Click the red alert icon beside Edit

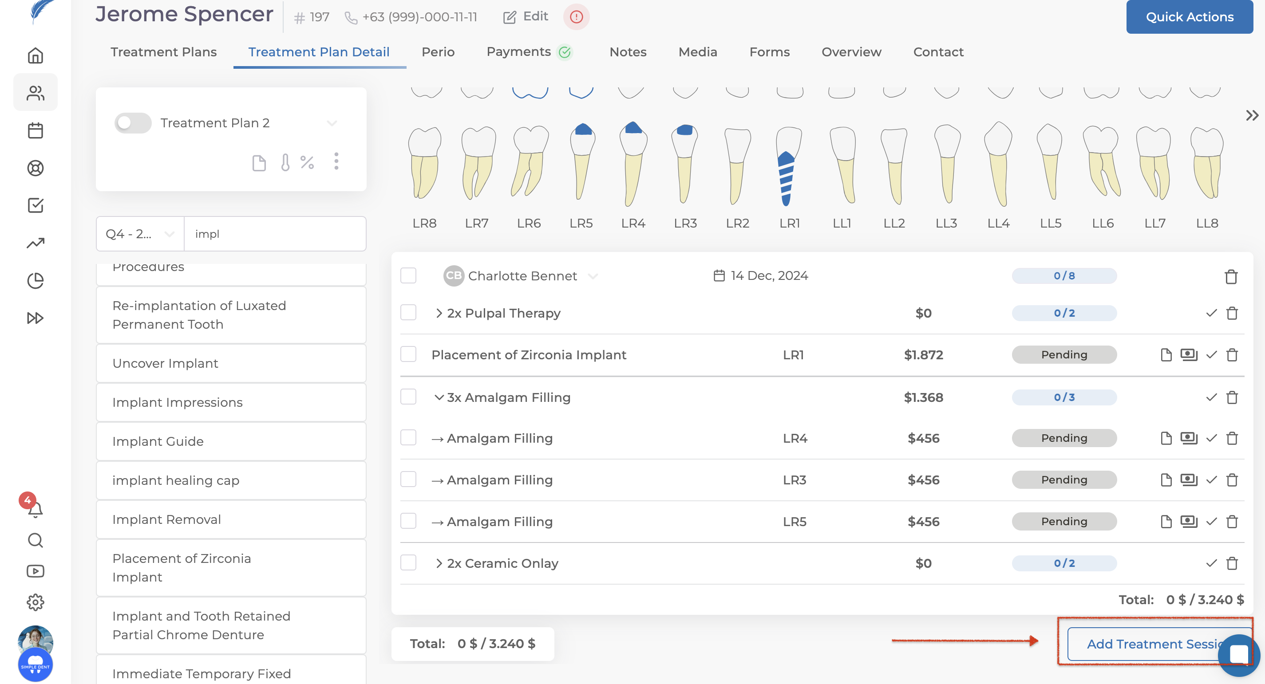point(576,17)
